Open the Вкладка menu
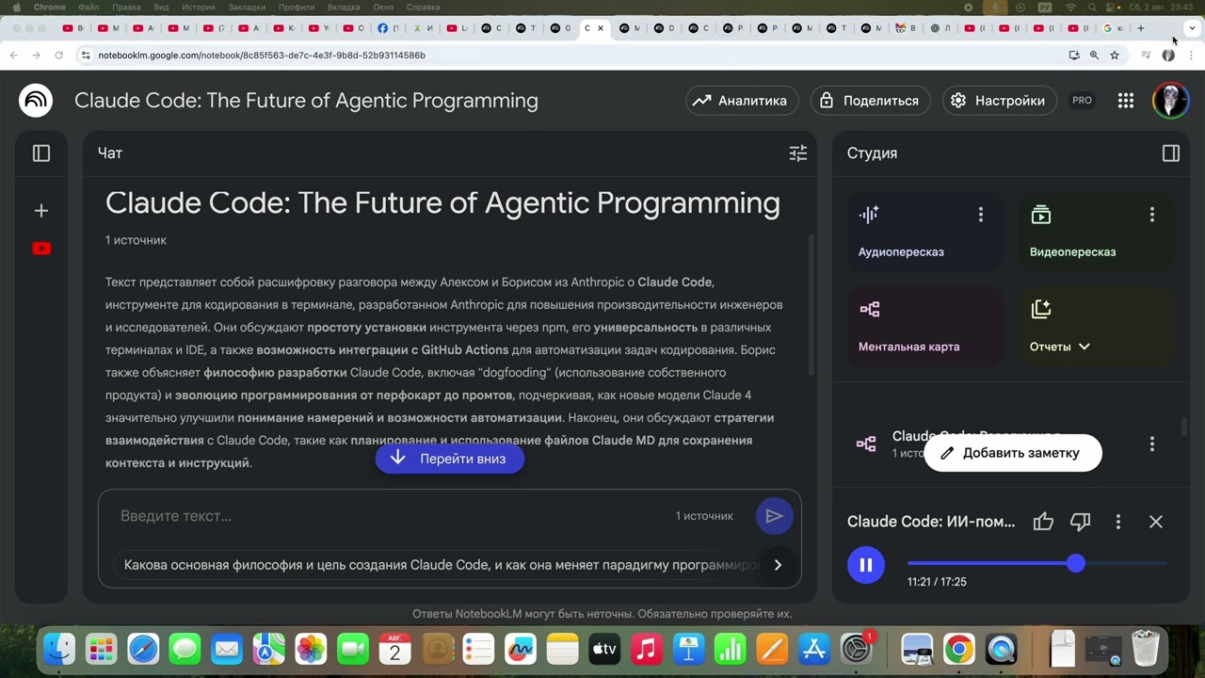 click(x=344, y=7)
